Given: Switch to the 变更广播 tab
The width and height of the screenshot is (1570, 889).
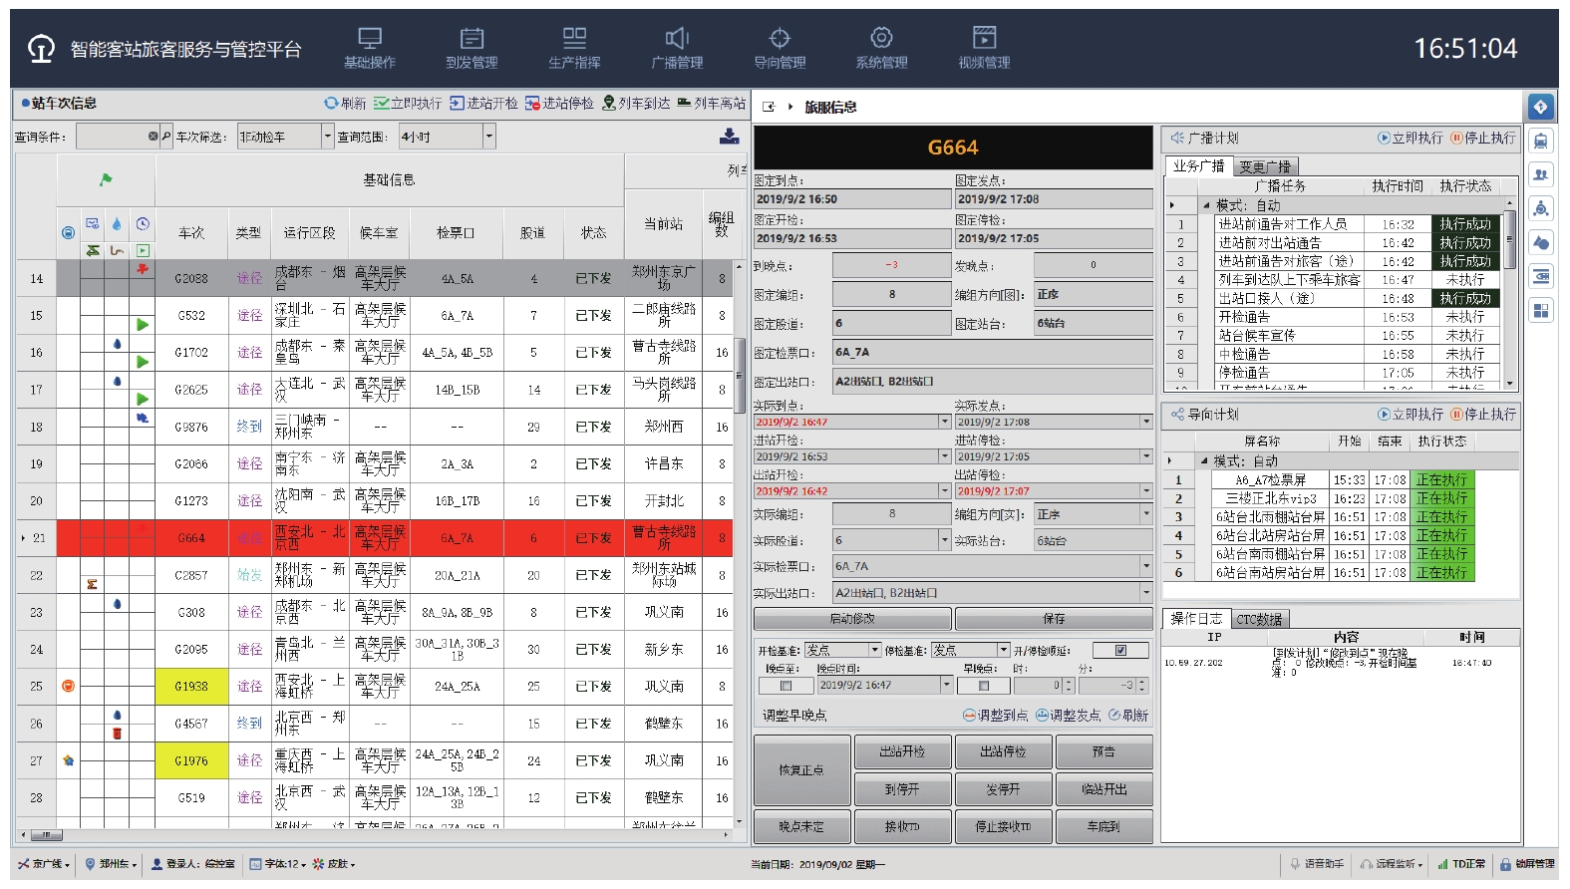Looking at the screenshot, I should (x=1265, y=167).
